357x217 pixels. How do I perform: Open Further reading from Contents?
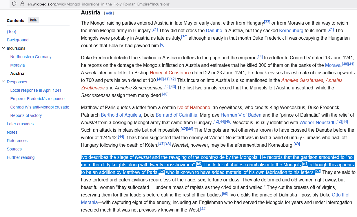21,157
